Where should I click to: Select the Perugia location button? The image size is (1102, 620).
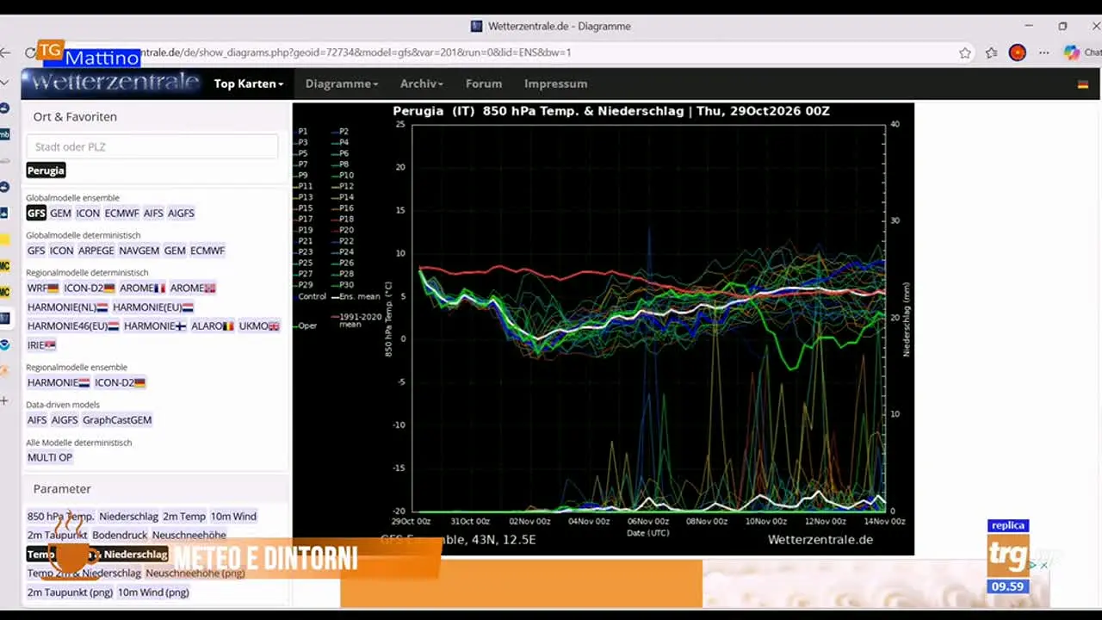pyautogui.click(x=46, y=170)
